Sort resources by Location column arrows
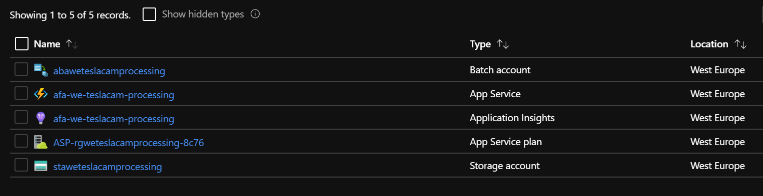The image size is (763, 196). [740, 44]
